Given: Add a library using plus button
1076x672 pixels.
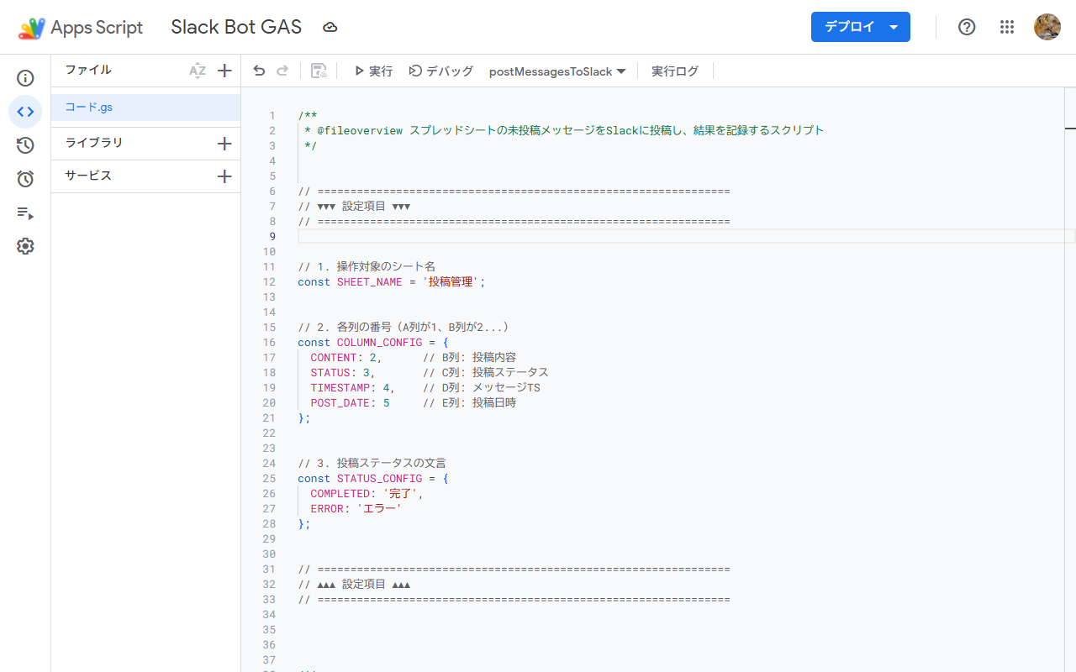Looking at the screenshot, I should pos(224,144).
